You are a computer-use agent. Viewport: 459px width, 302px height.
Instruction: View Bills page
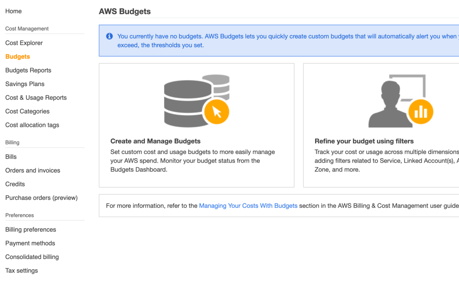[11, 157]
